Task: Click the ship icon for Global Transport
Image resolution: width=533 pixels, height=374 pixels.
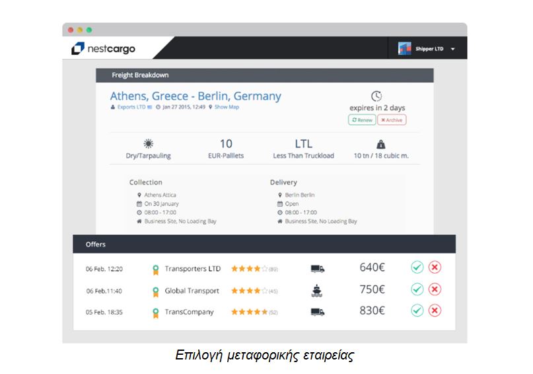Action: tap(317, 290)
